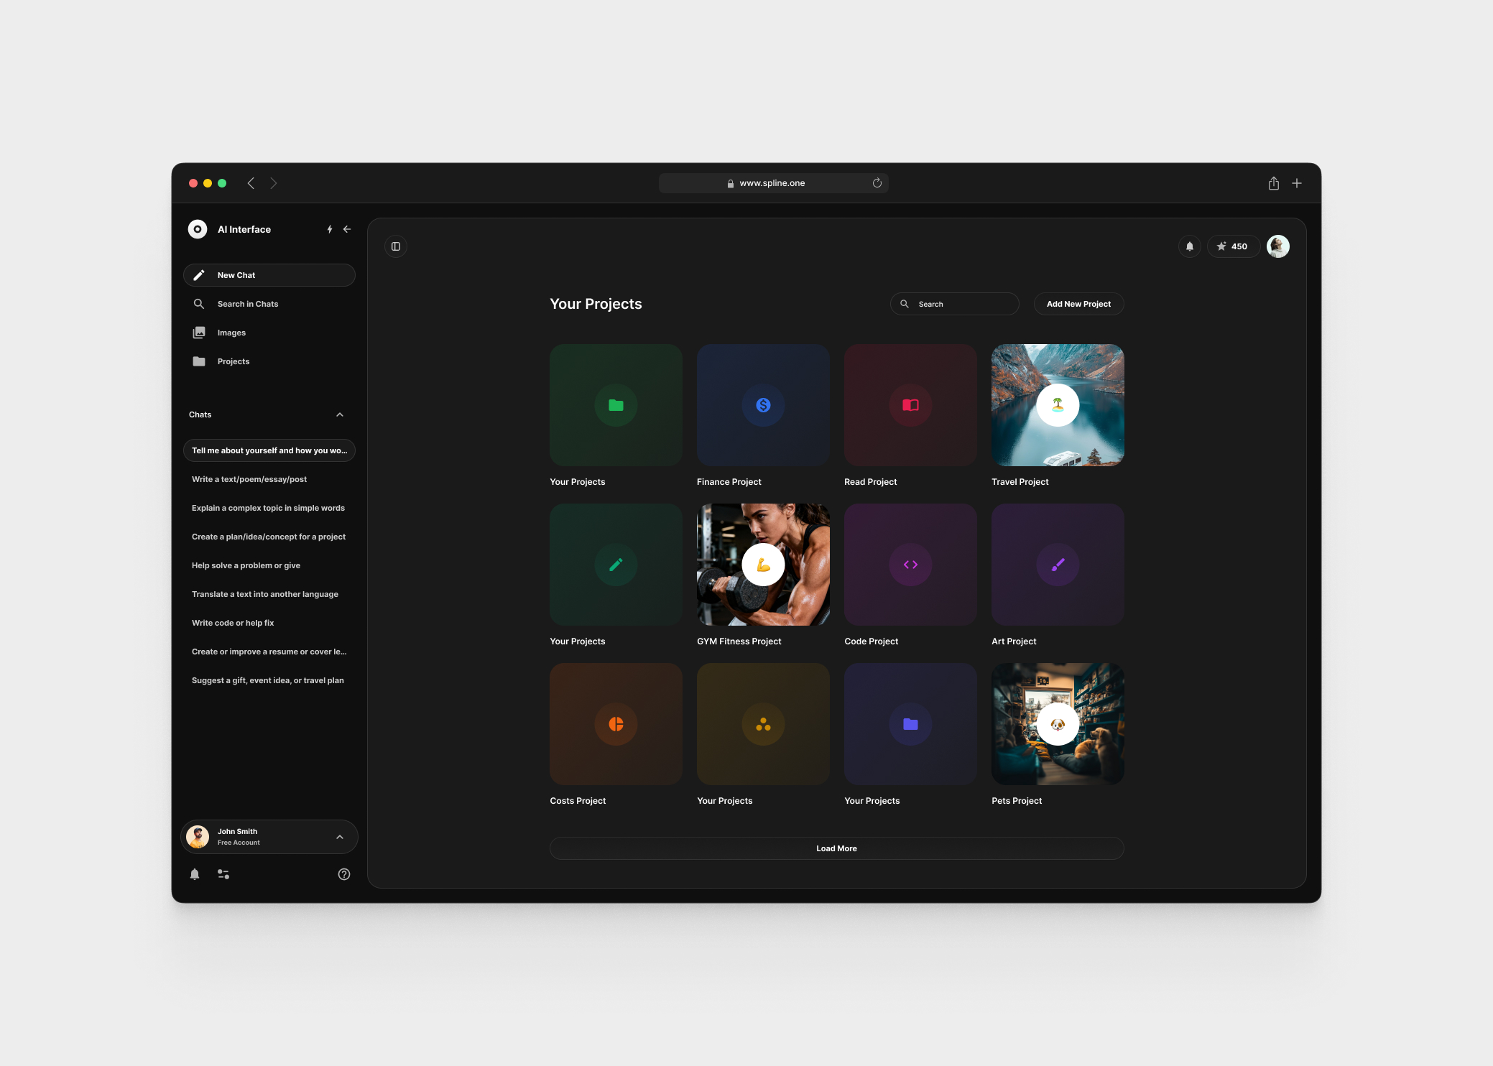
Task: Click the AI Interface logo icon
Action: coord(198,229)
